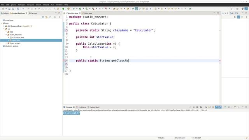Expand the timer_project package node
The height and width of the screenshot is (140, 249).
[x=6, y=43]
